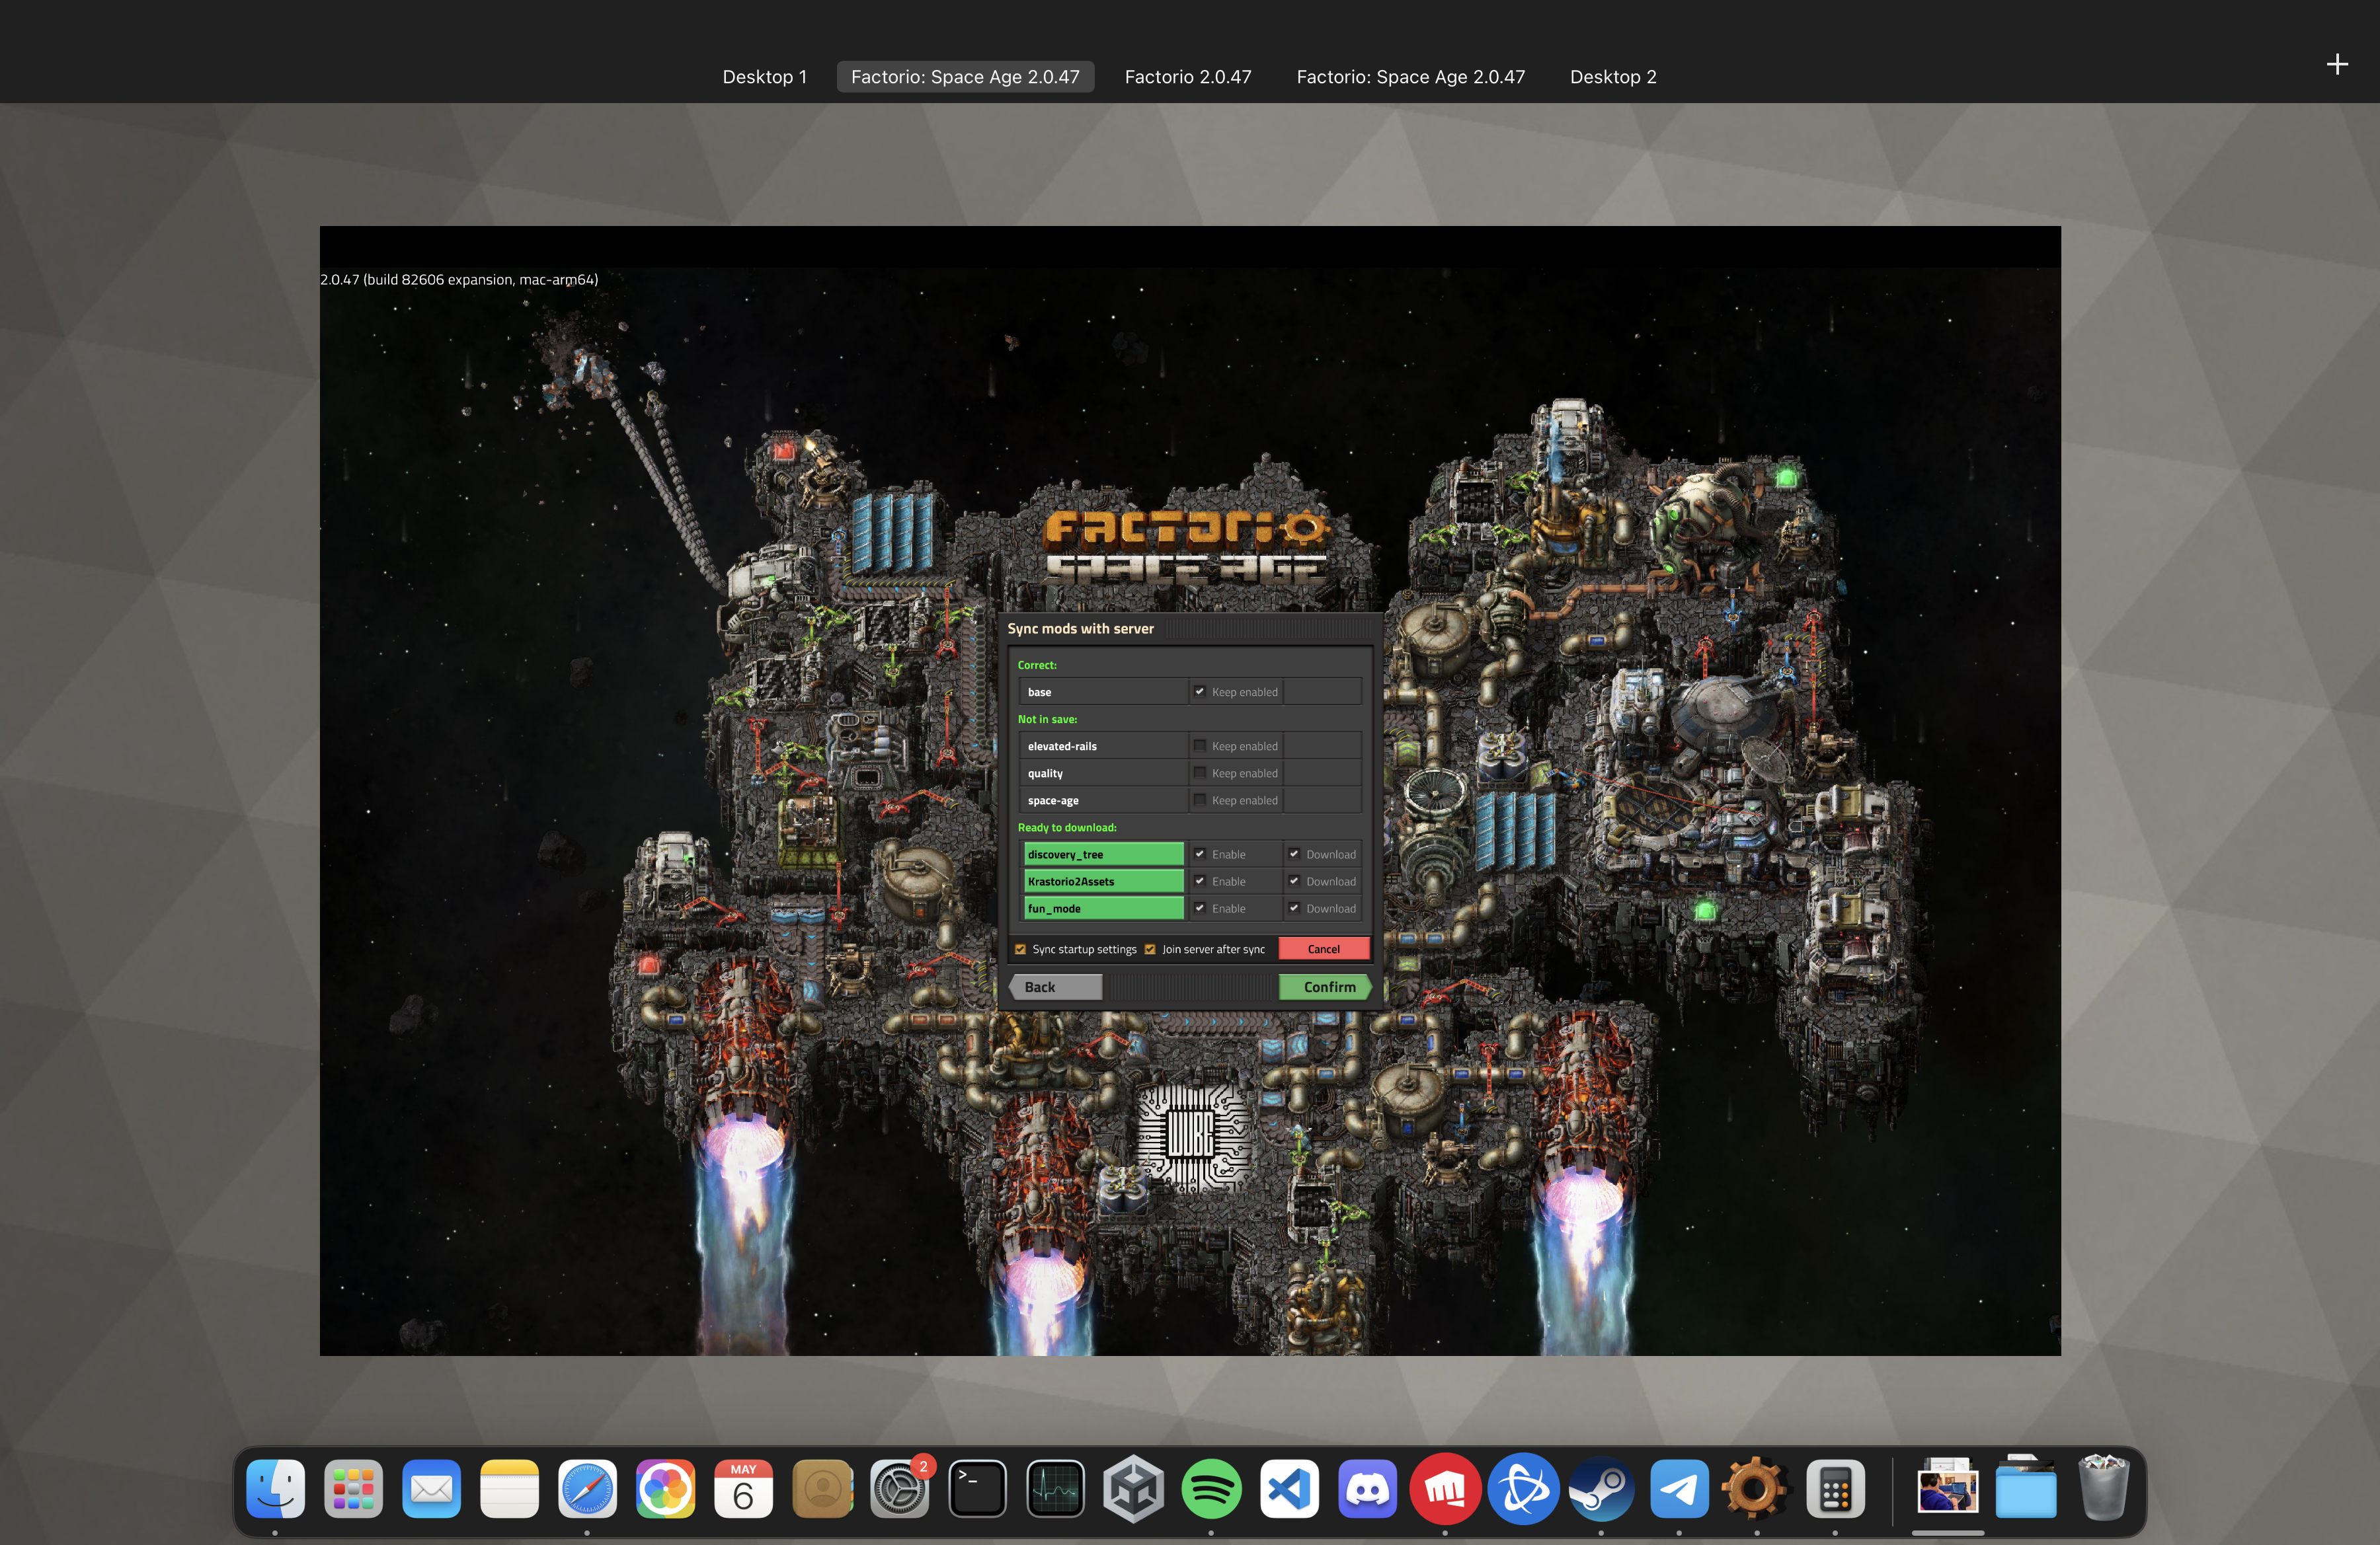2380x1545 pixels.
Task: Open Activity Monitor in the Dock
Action: coord(1055,1488)
